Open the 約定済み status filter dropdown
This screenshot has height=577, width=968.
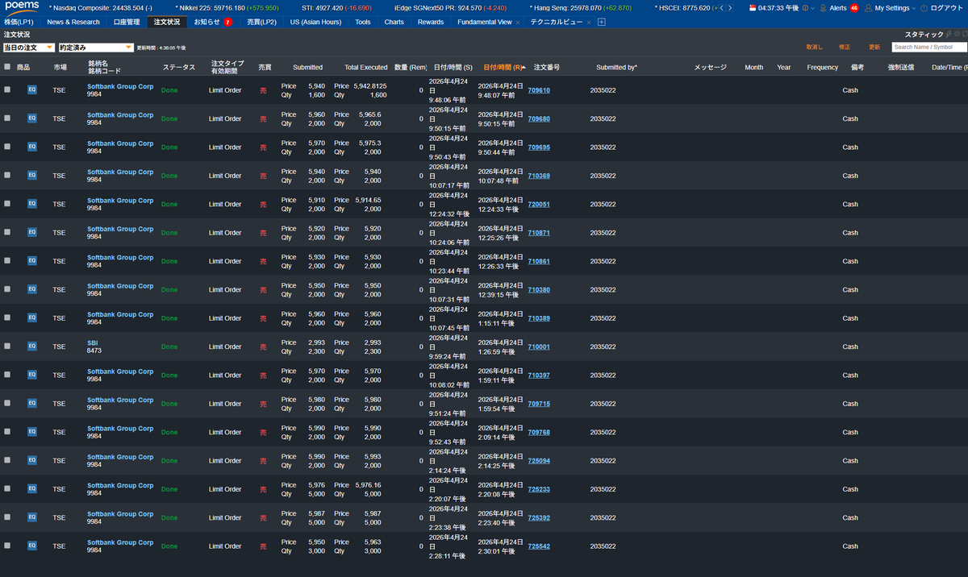point(95,48)
